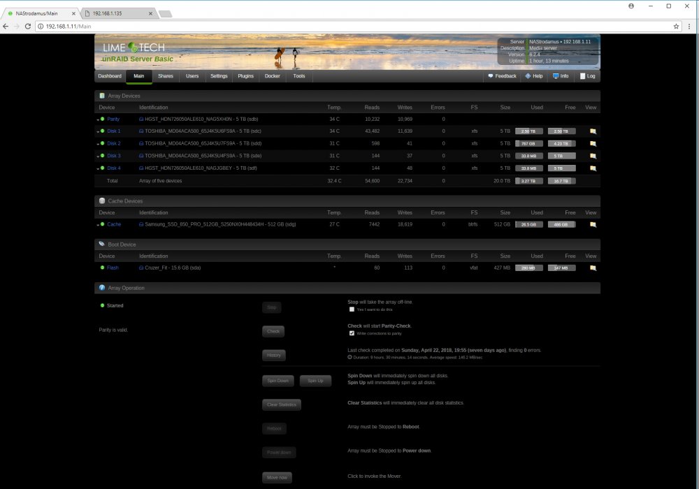The width and height of the screenshot is (699, 489).
Task: Open the system Log
Action: pos(588,76)
